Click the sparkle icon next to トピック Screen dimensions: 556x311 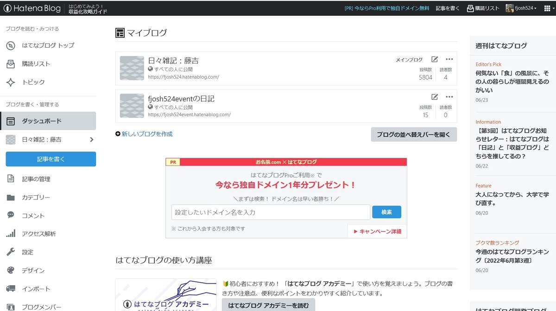(11, 82)
